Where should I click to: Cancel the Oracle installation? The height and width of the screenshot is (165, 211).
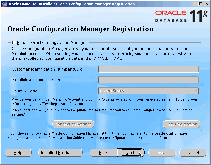(193, 153)
